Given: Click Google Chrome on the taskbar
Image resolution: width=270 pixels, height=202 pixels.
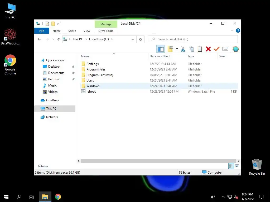Looking at the screenshot, I should (58, 197).
